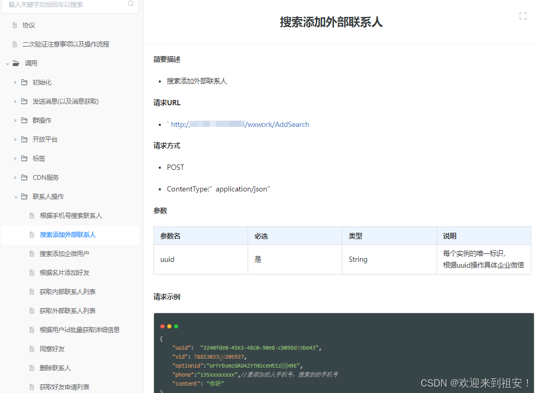Viewport: 535px width, 393px height.
Task: Click the "content": "你好" code line
Action: [x=198, y=383]
